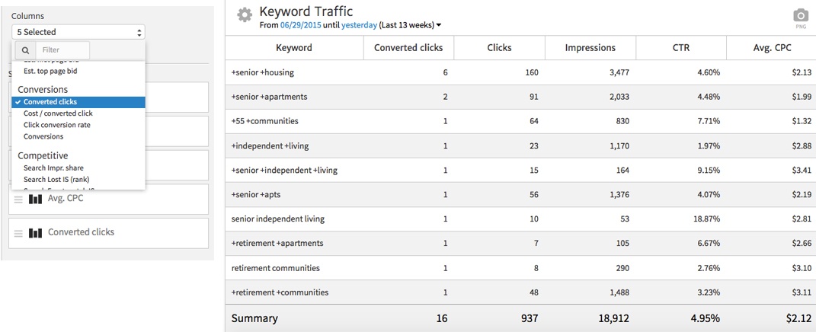This screenshot has width=816, height=332.
Task: Type in the column Filter field
Action: (61, 51)
